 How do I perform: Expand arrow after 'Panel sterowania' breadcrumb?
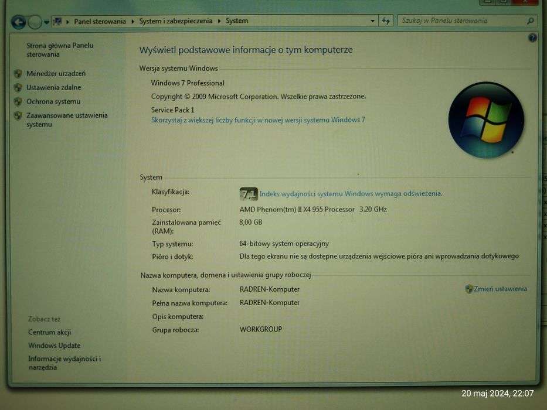coord(132,22)
